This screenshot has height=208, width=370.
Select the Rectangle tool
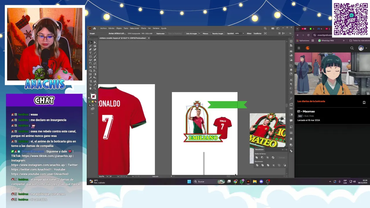click(x=90, y=56)
